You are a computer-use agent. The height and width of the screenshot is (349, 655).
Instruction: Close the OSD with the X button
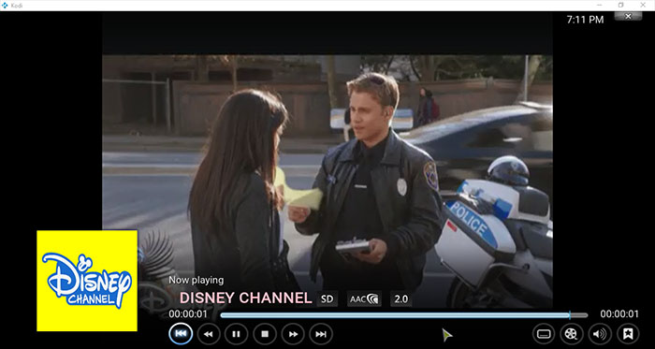coord(628,16)
